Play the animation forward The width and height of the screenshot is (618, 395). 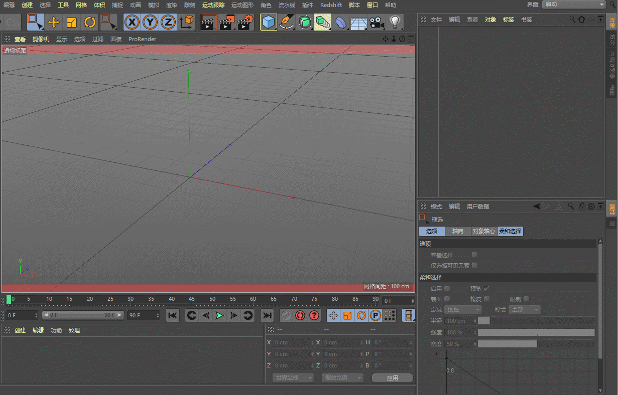[219, 315]
